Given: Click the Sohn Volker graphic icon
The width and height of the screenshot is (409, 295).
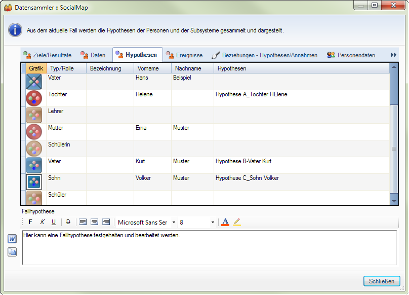Looking at the screenshot, I should click(x=34, y=182).
